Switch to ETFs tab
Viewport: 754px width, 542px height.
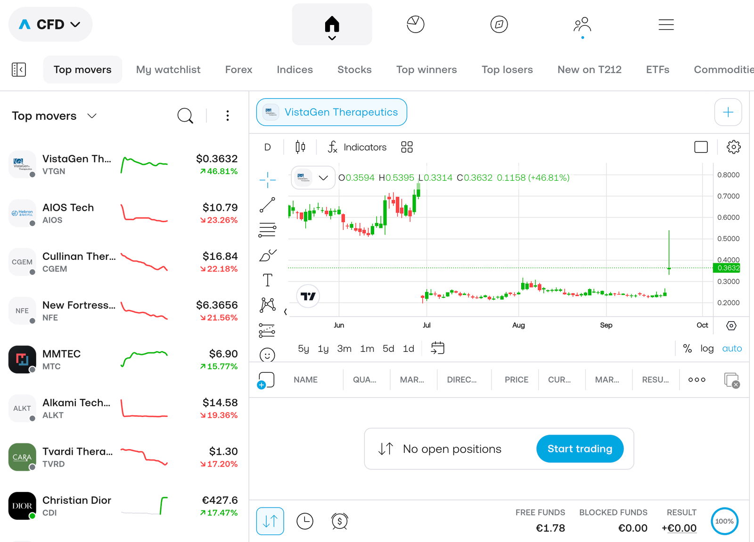click(657, 70)
